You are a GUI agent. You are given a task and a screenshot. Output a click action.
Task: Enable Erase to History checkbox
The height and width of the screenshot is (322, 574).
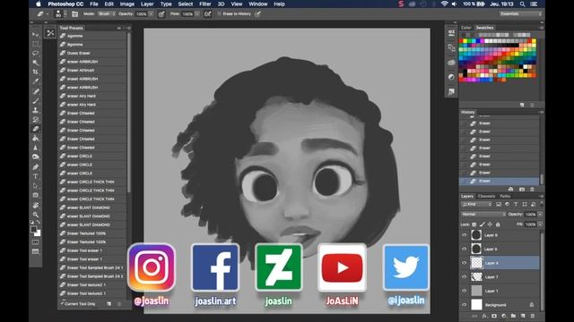pos(219,14)
